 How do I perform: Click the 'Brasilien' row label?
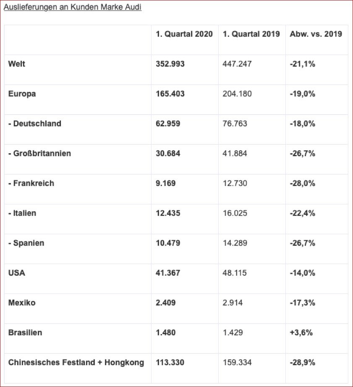(x=25, y=332)
